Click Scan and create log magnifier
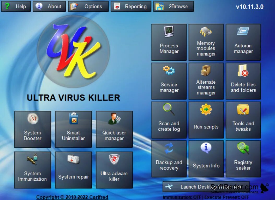 click(x=169, y=120)
